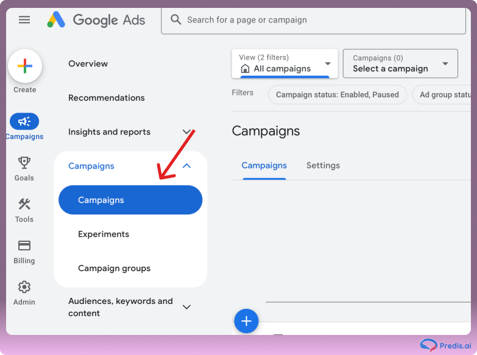Click the Campaign status: Enabled, Paused filter
This screenshot has height=355, width=477.
(337, 95)
